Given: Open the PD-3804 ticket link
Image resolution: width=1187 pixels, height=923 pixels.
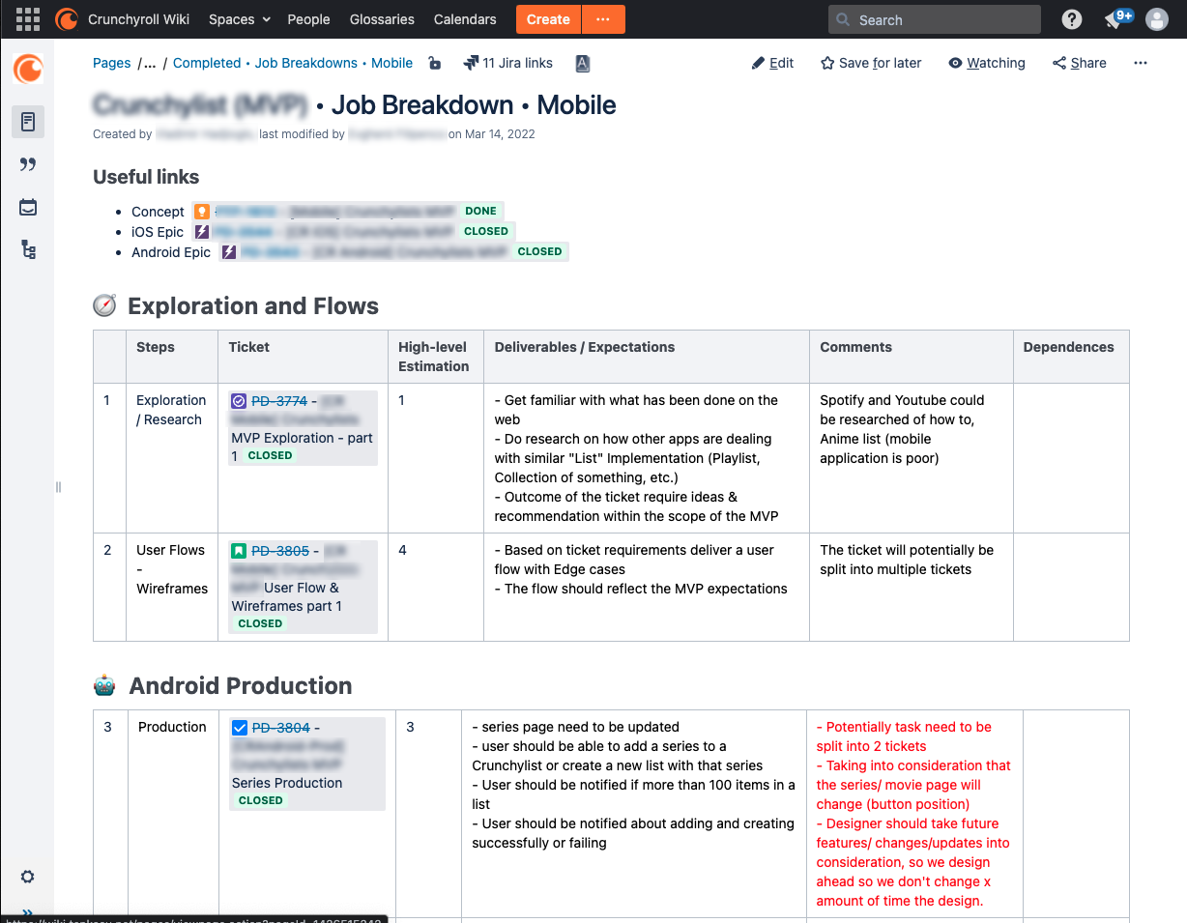Looking at the screenshot, I should pos(280,728).
